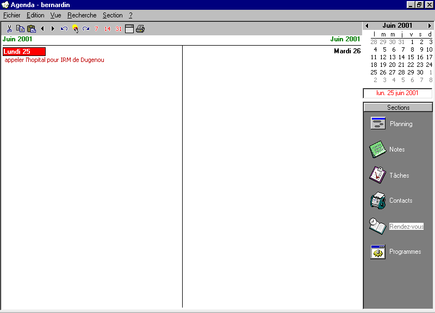
Task: Select June 20 in mini calendar
Action: click(x=392, y=65)
